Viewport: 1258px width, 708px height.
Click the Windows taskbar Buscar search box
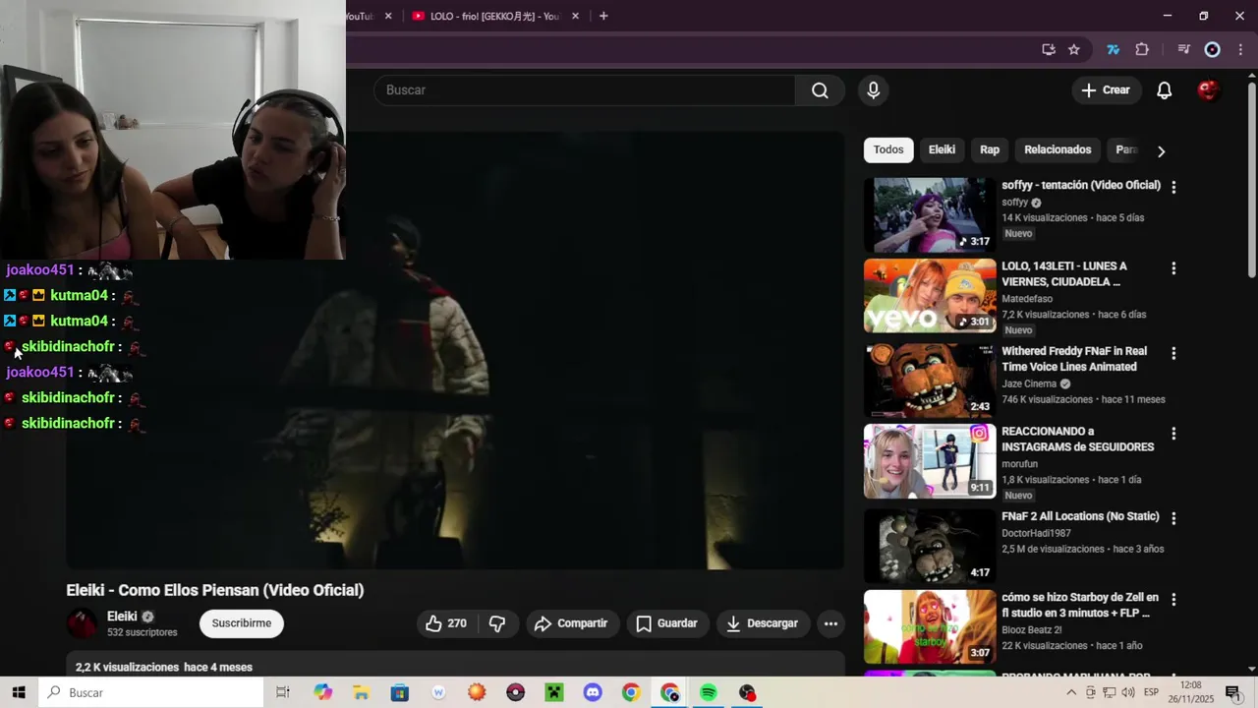151,692
